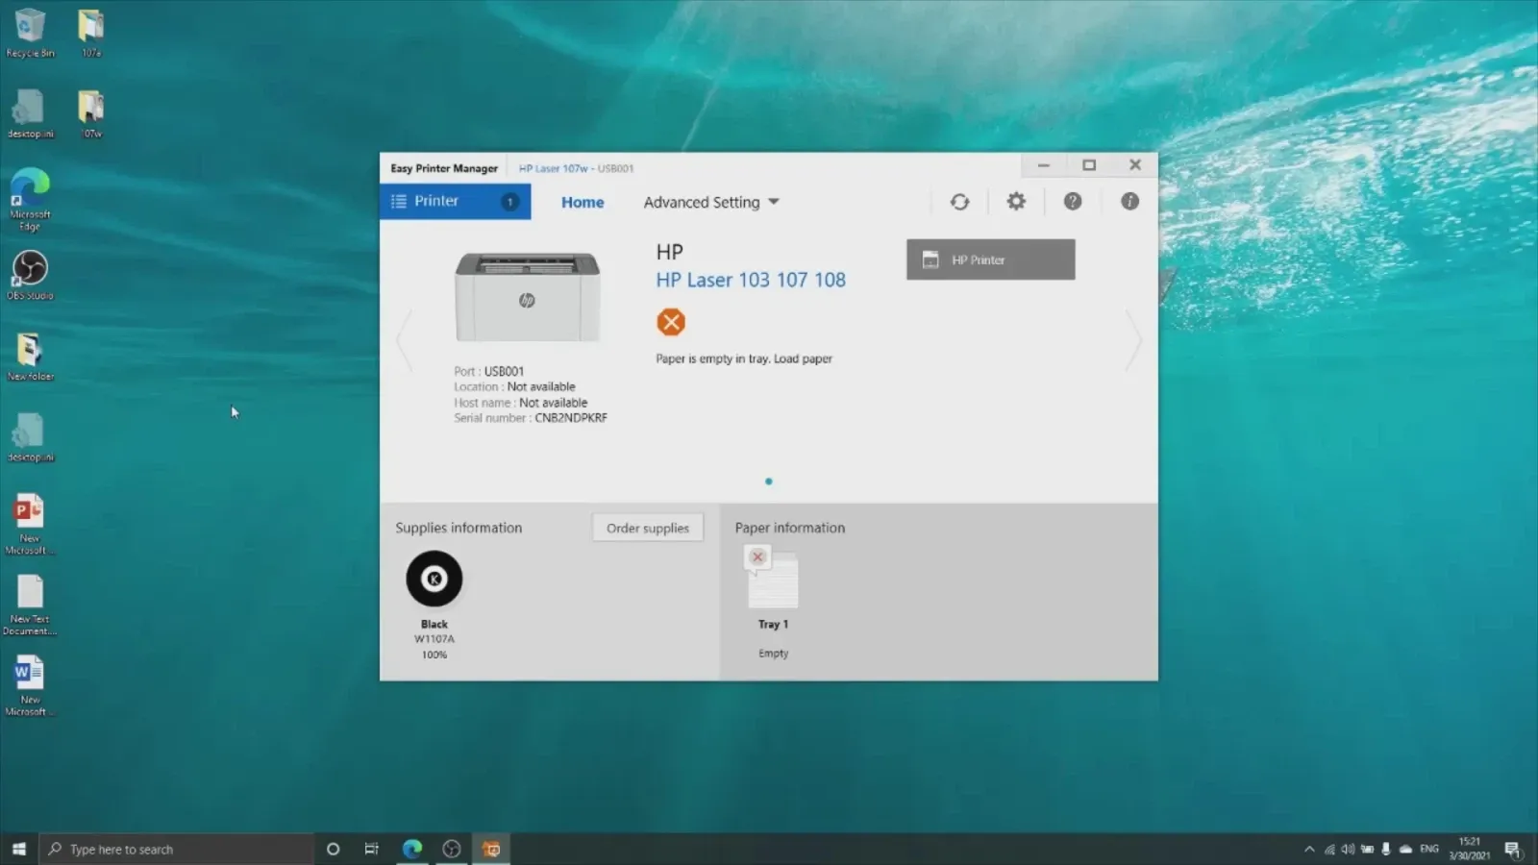1538x865 pixels.
Task: Open OBS Studio from the taskbar
Action: click(452, 849)
